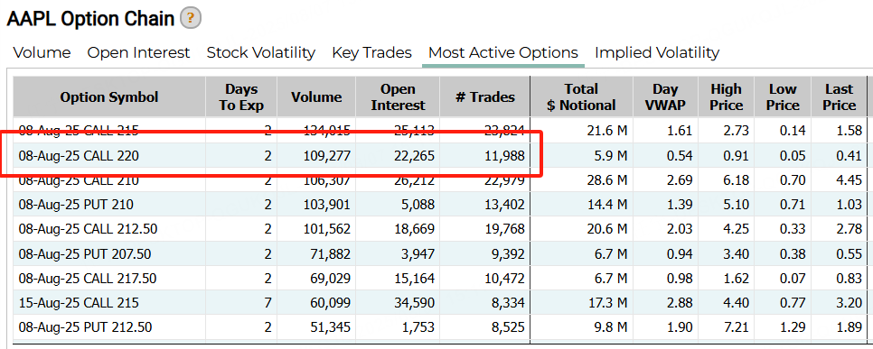The width and height of the screenshot is (873, 349).
Task: Select the 08-Aug-25 PUT 212.50 row
Action: [x=440, y=327]
